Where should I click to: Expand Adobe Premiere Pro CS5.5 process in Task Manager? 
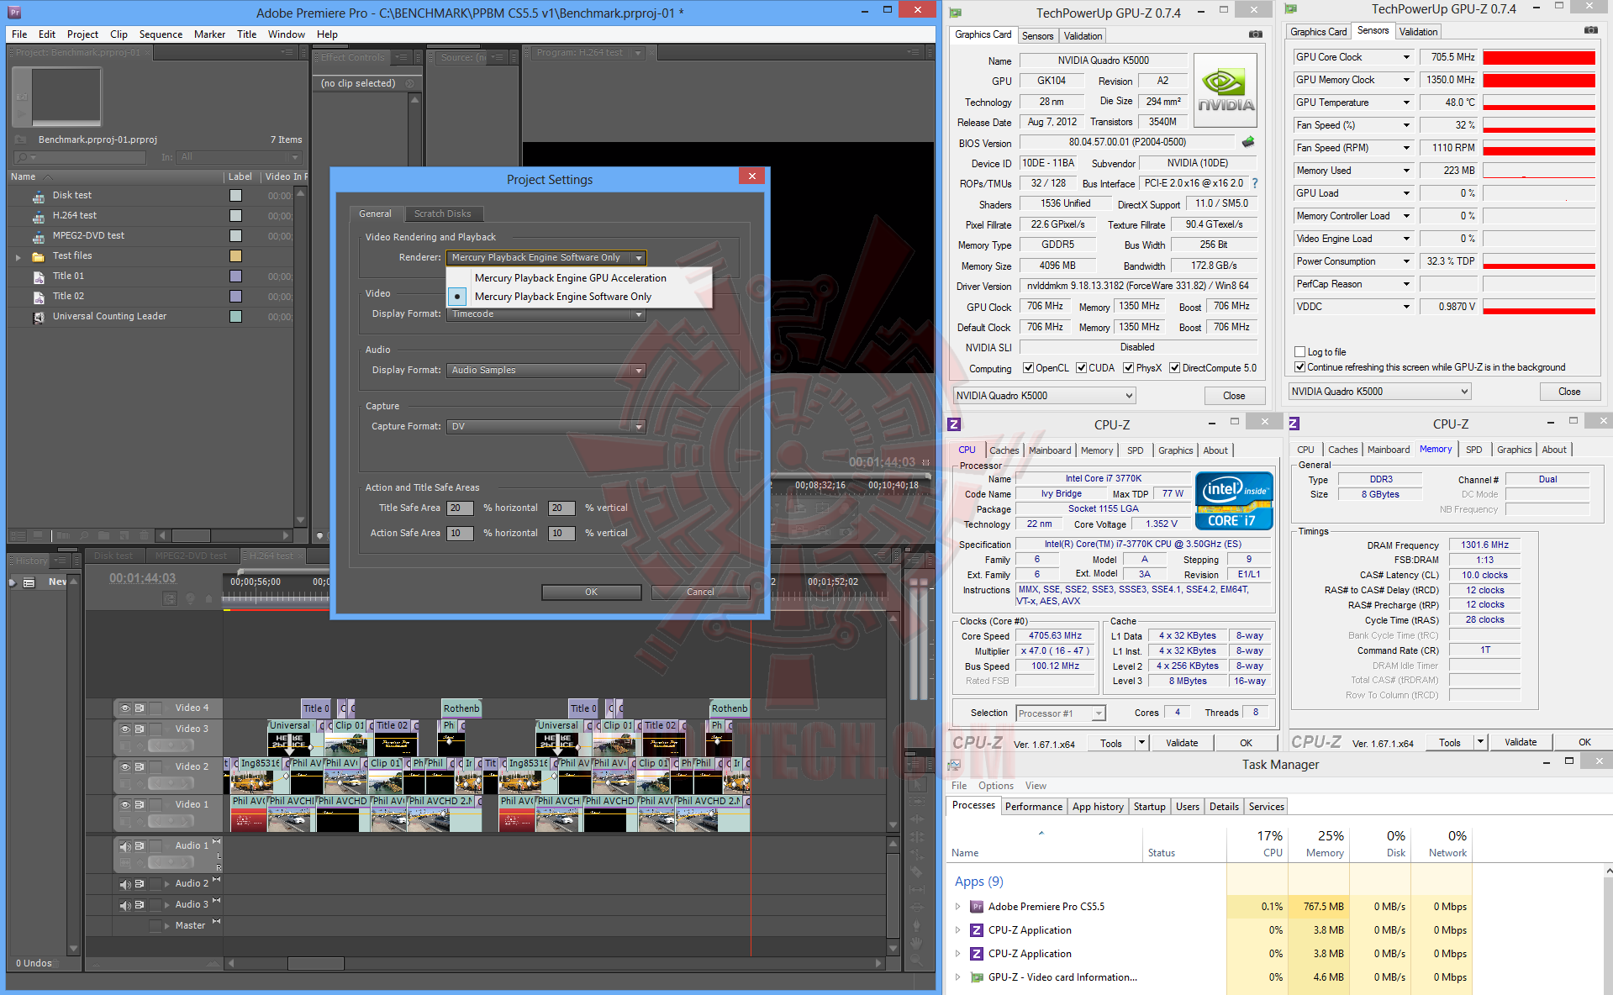tap(957, 907)
